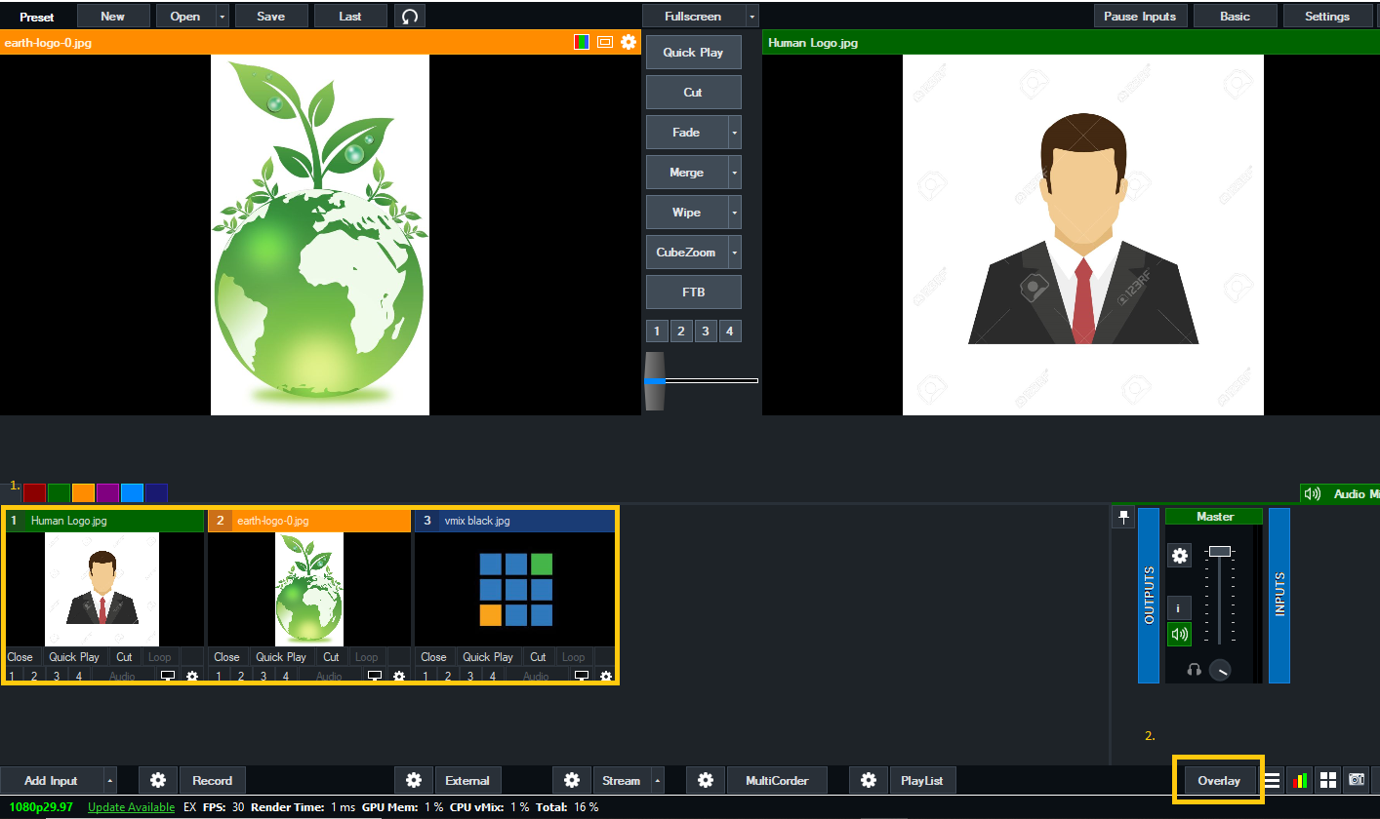Open the Stream settings gear
This screenshot has width=1380, height=819.
(572, 780)
